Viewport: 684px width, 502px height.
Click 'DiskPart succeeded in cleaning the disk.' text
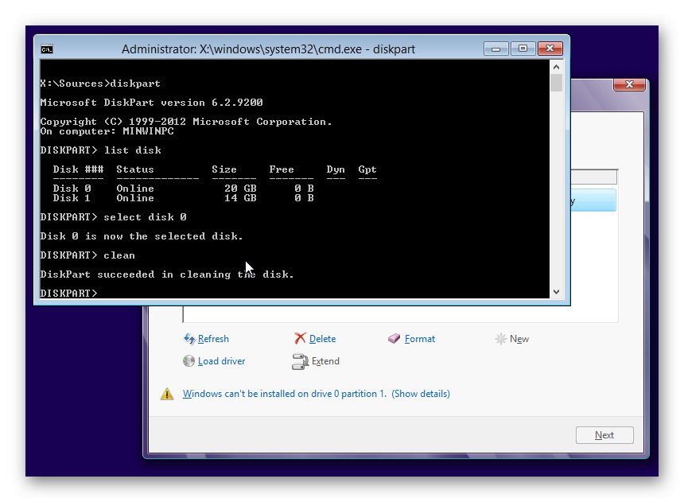[167, 274]
